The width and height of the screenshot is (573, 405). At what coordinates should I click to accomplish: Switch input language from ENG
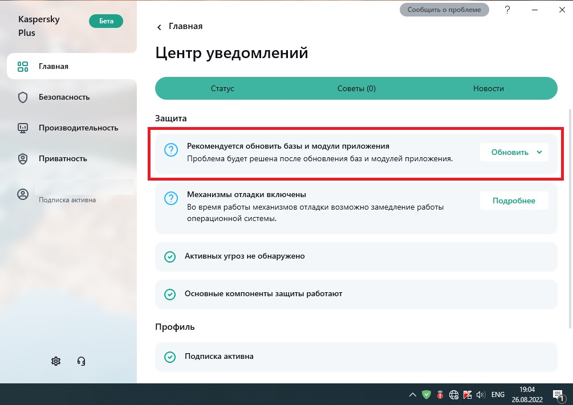[498, 394]
